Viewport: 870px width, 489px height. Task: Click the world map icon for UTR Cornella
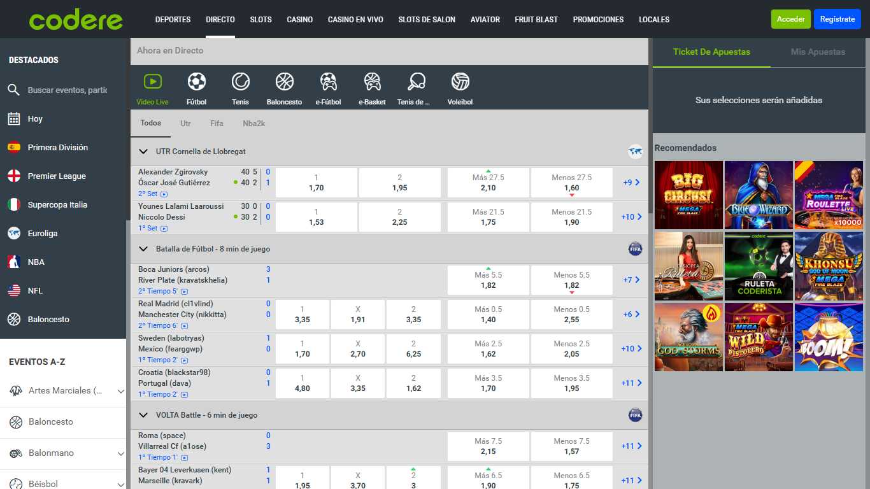pyautogui.click(x=635, y=152)
